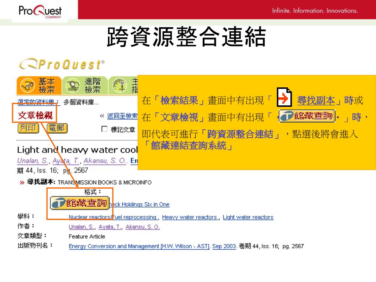Check the 標記文章 mark article checkbox
The height and width of the screenshot is (282, 376).
(104, 129)
